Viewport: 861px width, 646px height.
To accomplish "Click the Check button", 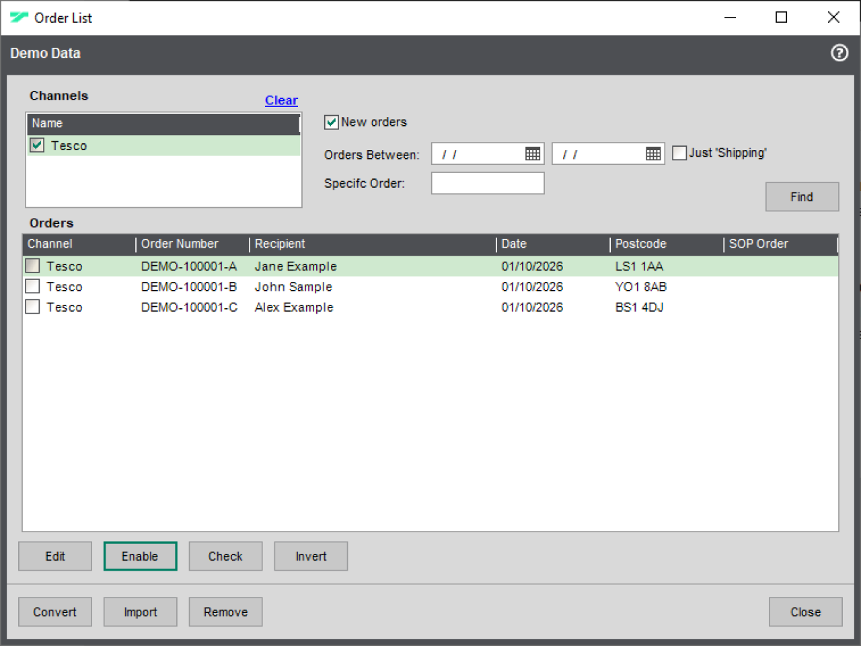I will [225, 557].
